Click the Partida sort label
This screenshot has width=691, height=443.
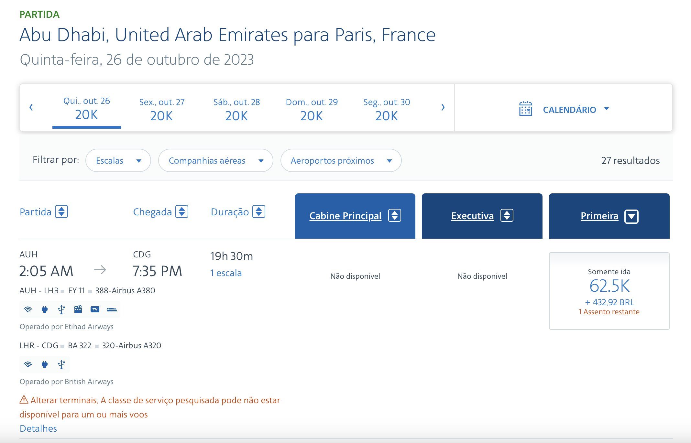coord(36,212)
